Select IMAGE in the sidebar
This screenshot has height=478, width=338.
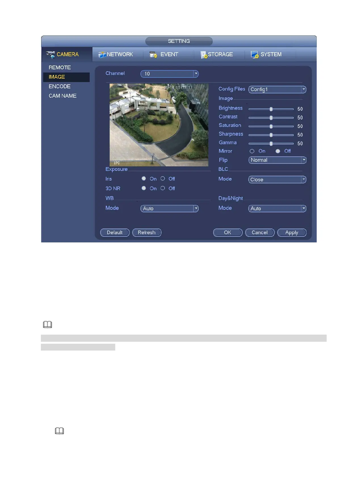point(66,77)
